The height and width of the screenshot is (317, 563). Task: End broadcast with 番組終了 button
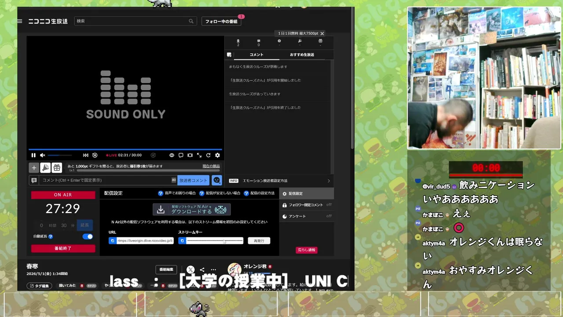[63, 248]
